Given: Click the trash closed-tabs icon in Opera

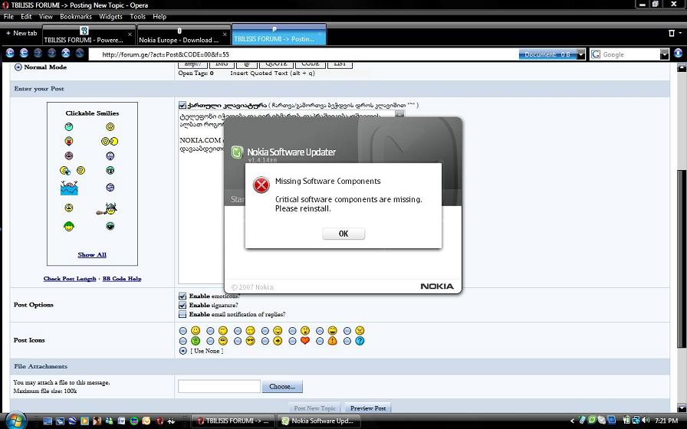Looking at the screenshot, I should coord(671,33).
